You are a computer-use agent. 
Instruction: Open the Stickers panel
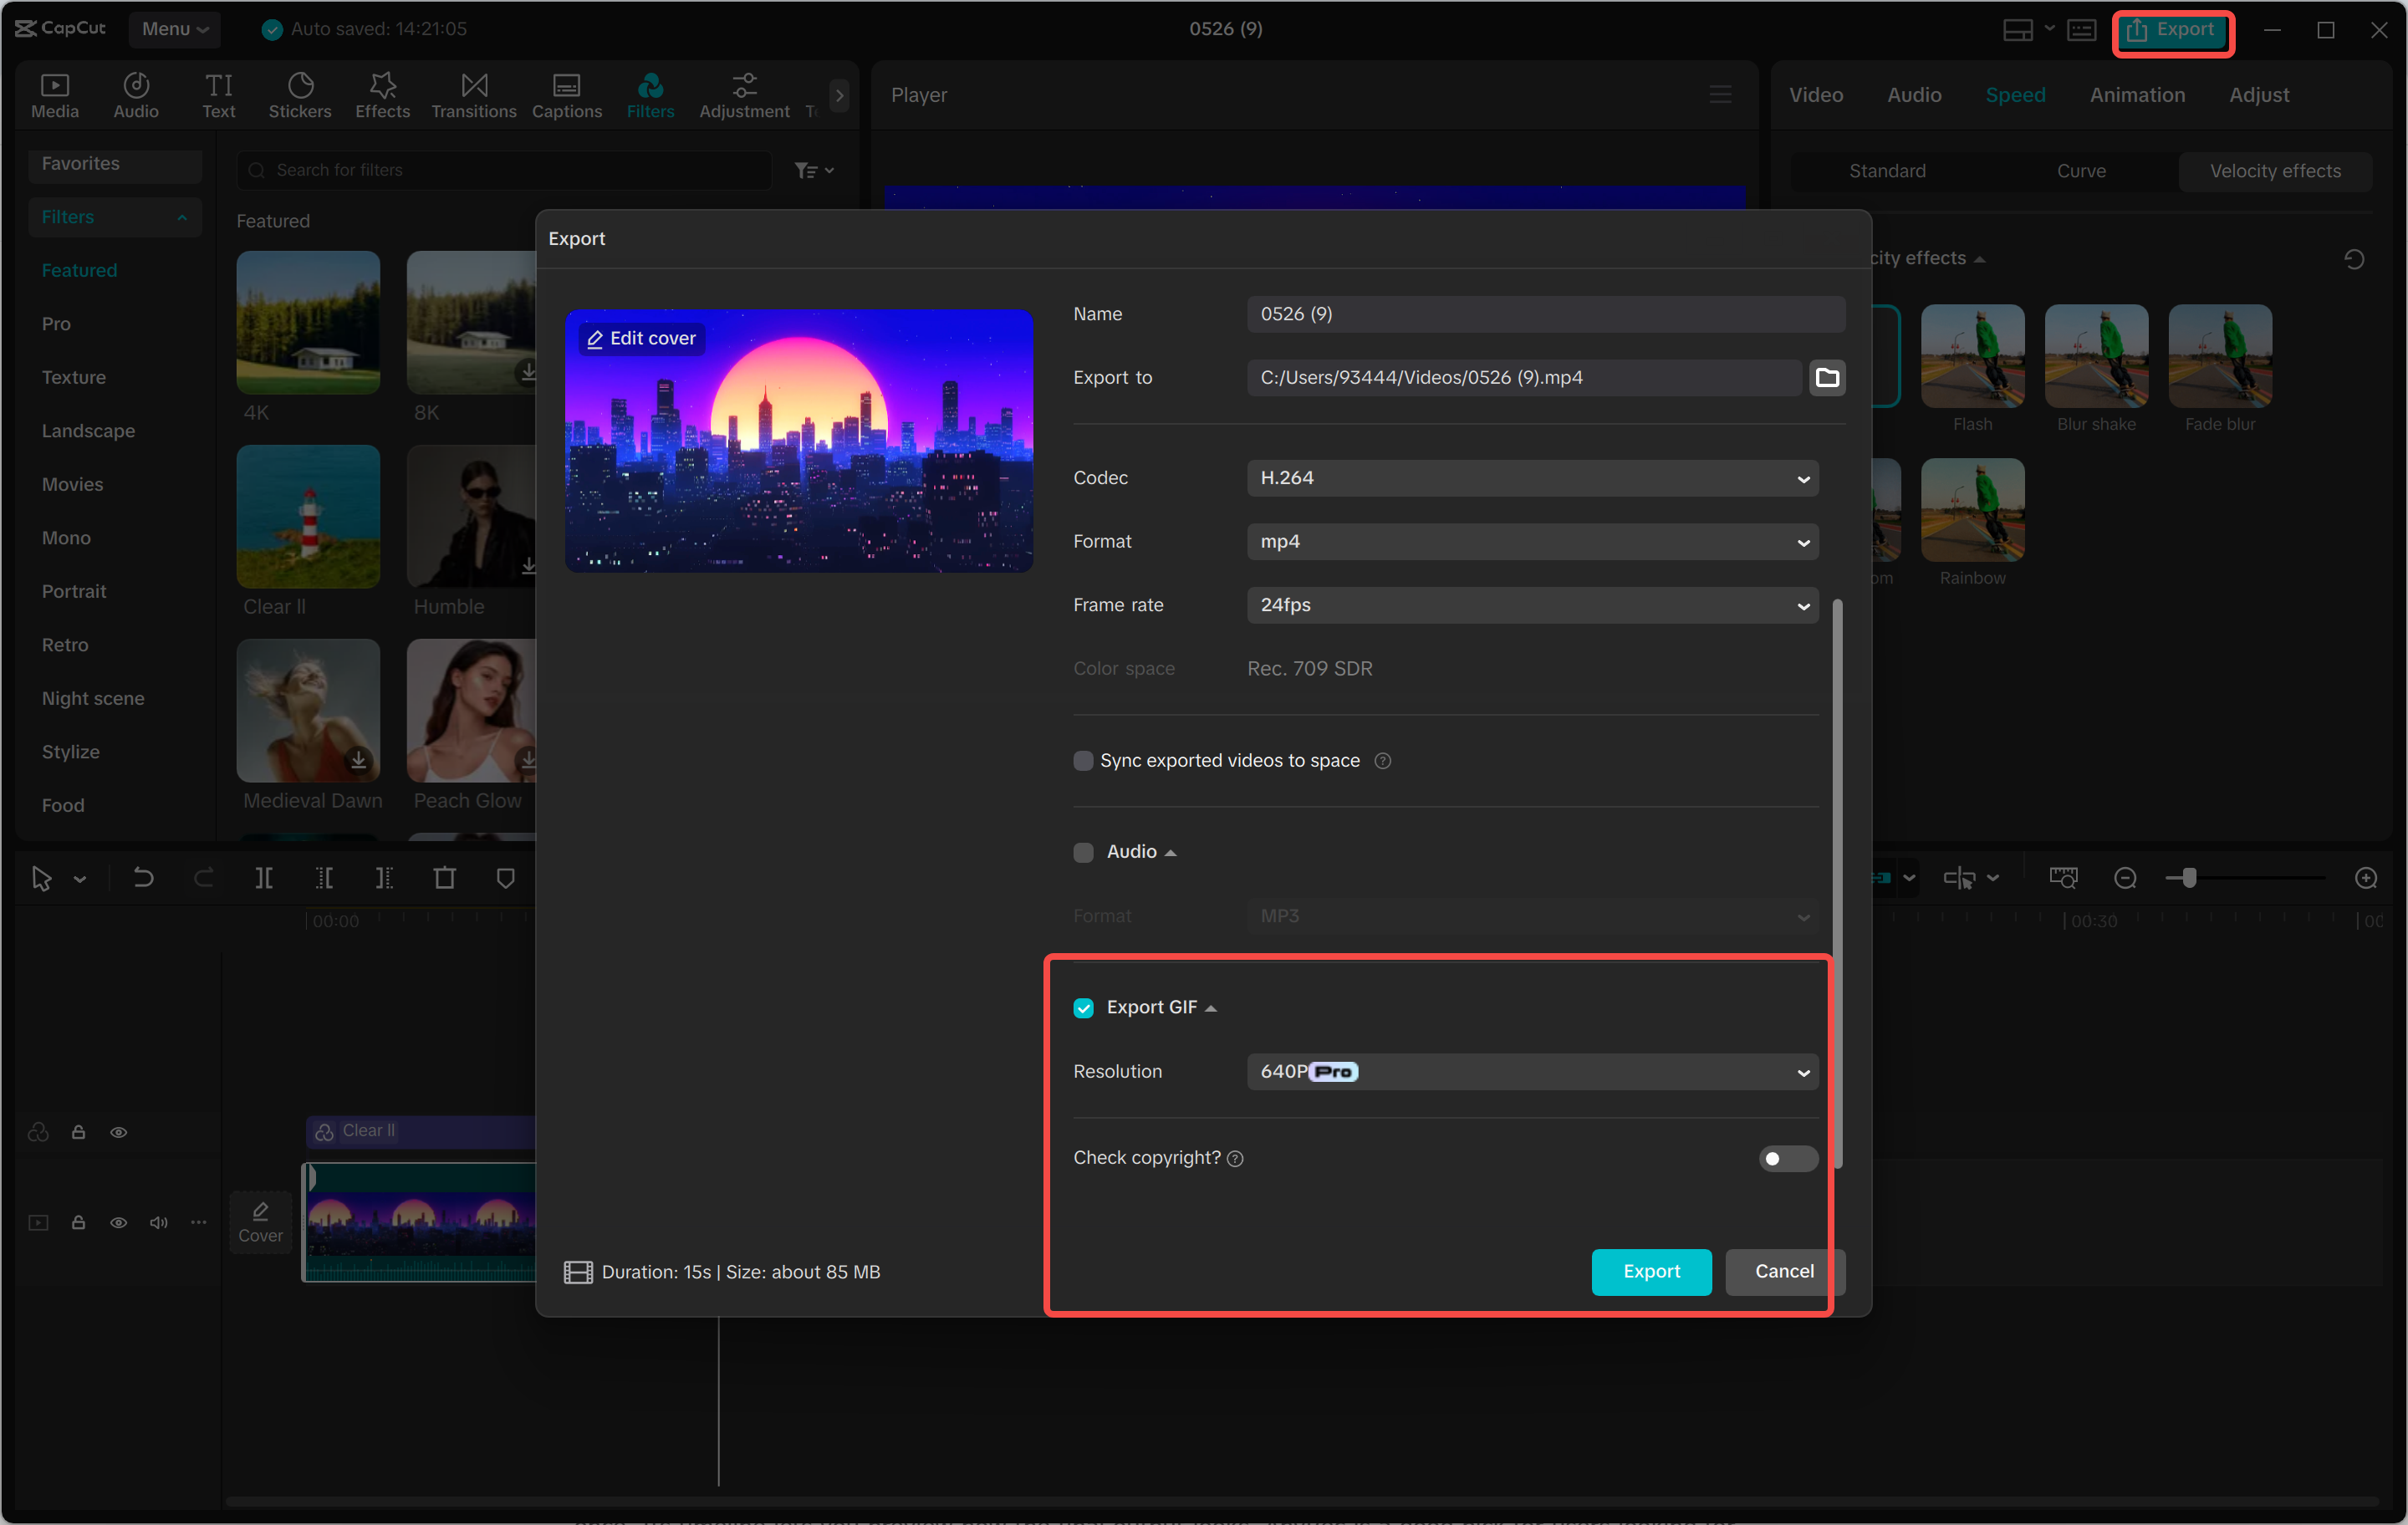point(300,96)
